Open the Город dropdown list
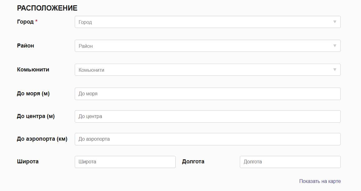The width and height of the screenshot is (361, 191). (x=202, y=22)
